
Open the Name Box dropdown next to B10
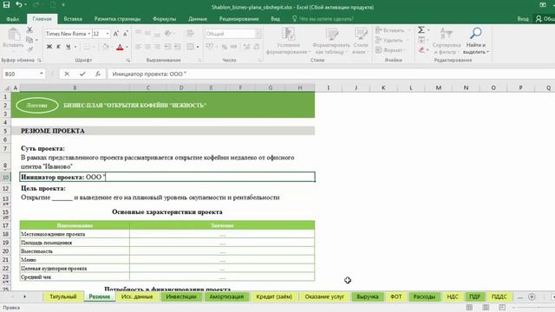[x=42, y=74]
